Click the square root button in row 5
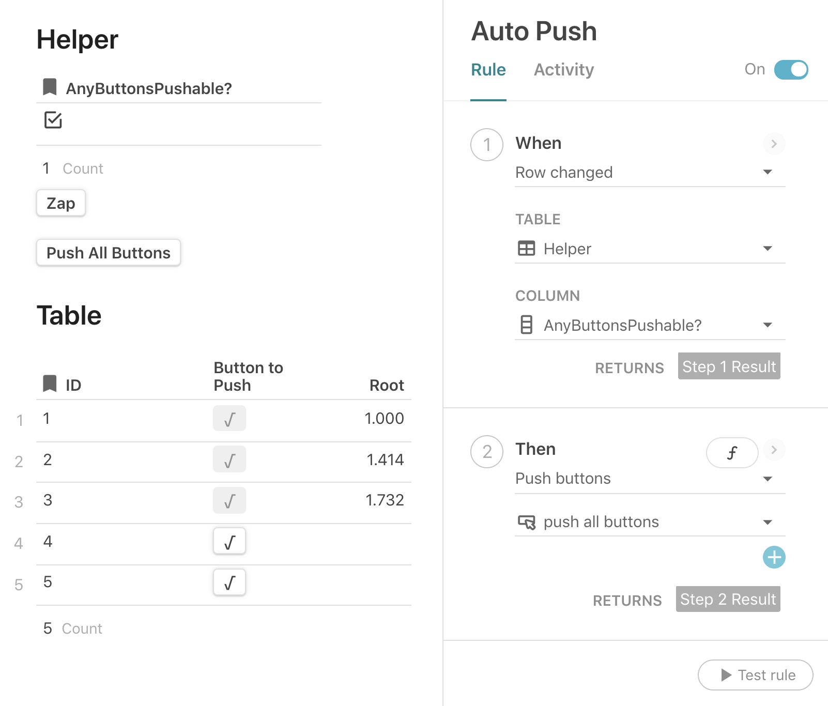This screenshot has width=828, height=706. 229,582
